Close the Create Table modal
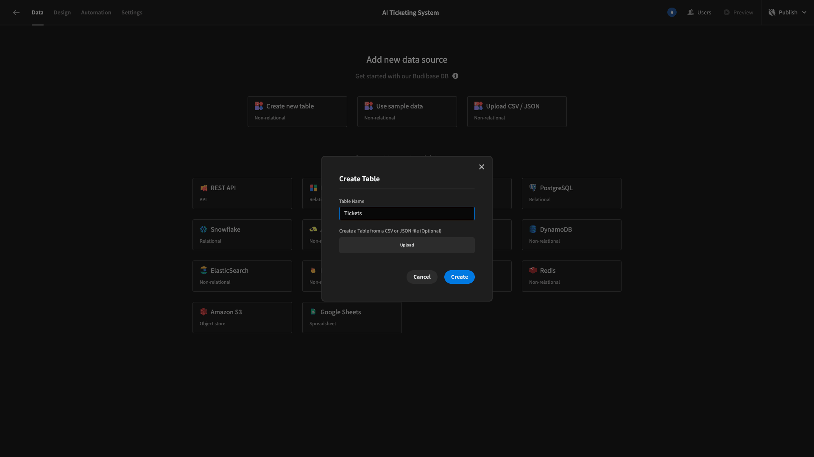The width and height of the screenshot is (814, 457). coord(482,167)
